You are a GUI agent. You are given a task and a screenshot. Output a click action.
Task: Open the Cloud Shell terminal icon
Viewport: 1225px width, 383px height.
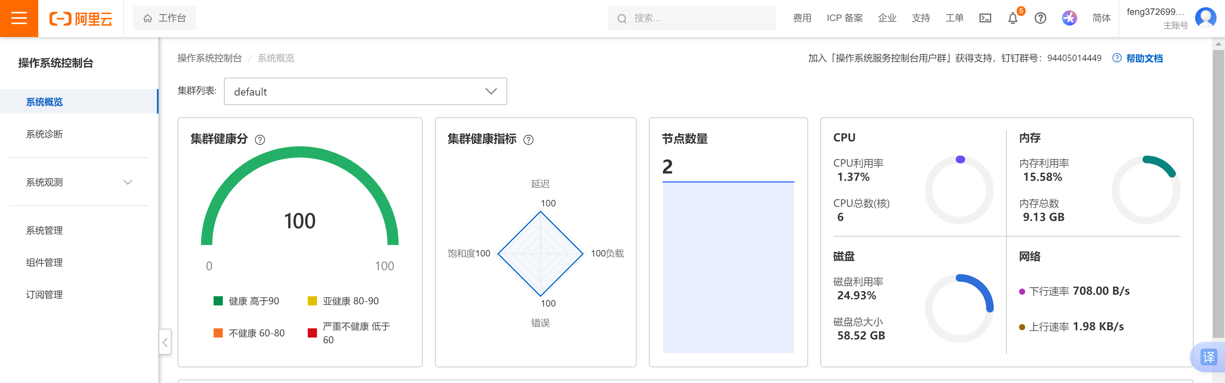point(985,18)
